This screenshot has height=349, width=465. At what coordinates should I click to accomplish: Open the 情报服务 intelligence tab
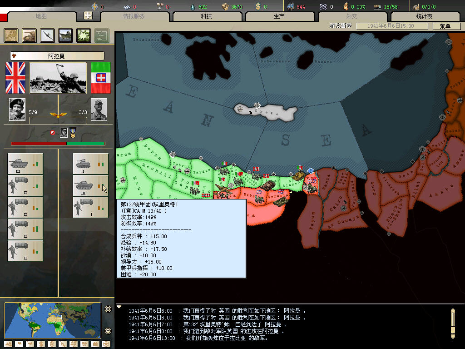[134, 16]
